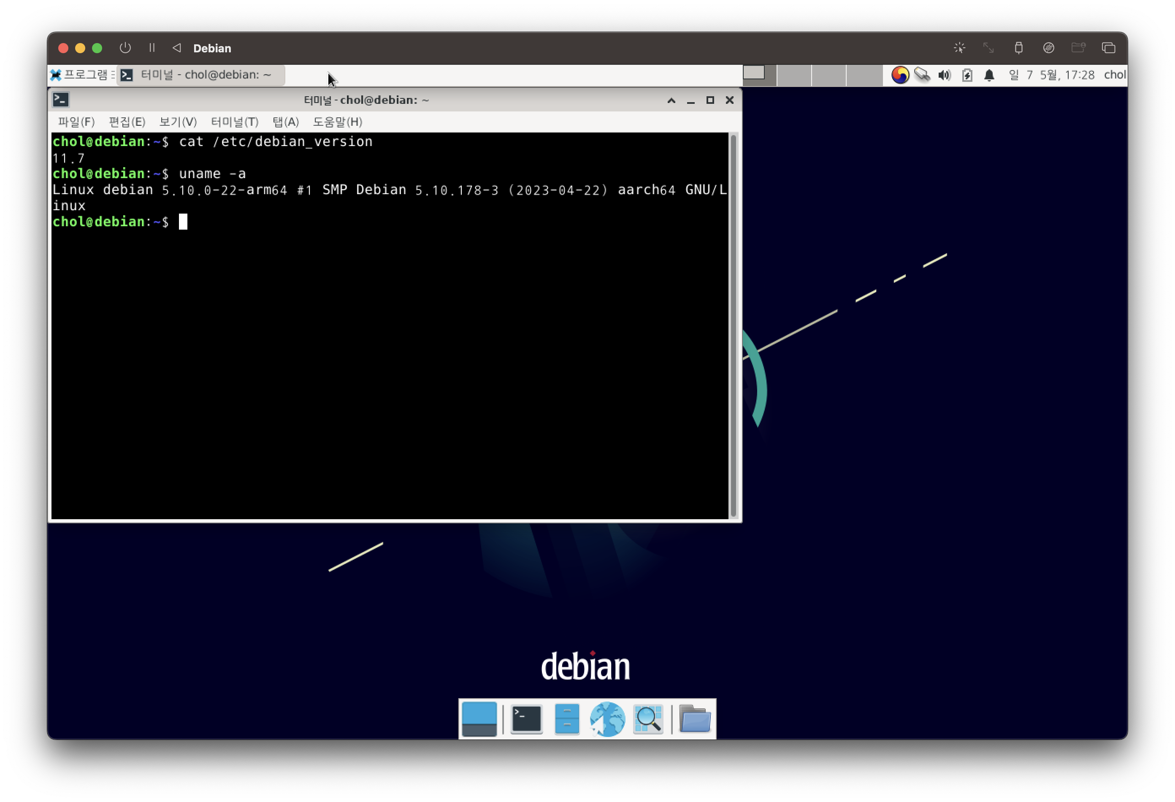Screen dimensions: 1175x802
Task: Click the show desktop dock icon
Action: [479, 718]
